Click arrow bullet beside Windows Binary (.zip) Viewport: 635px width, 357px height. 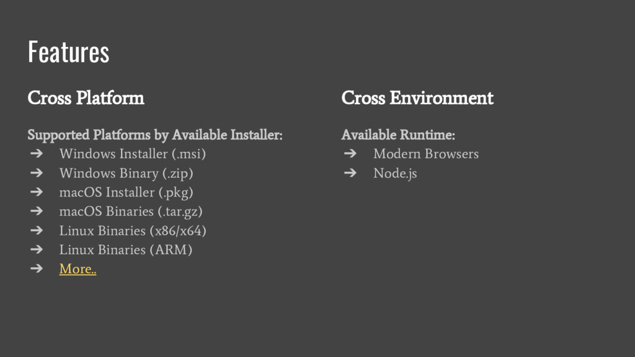(37, 173)
